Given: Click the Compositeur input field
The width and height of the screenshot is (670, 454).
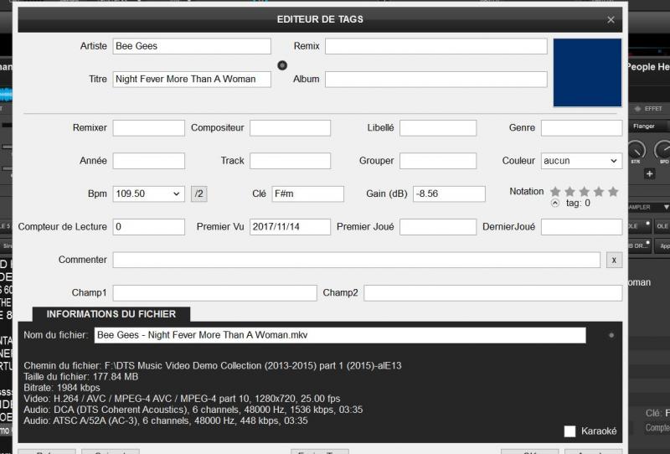Looking at the screenshot, I should pos(290,128).
